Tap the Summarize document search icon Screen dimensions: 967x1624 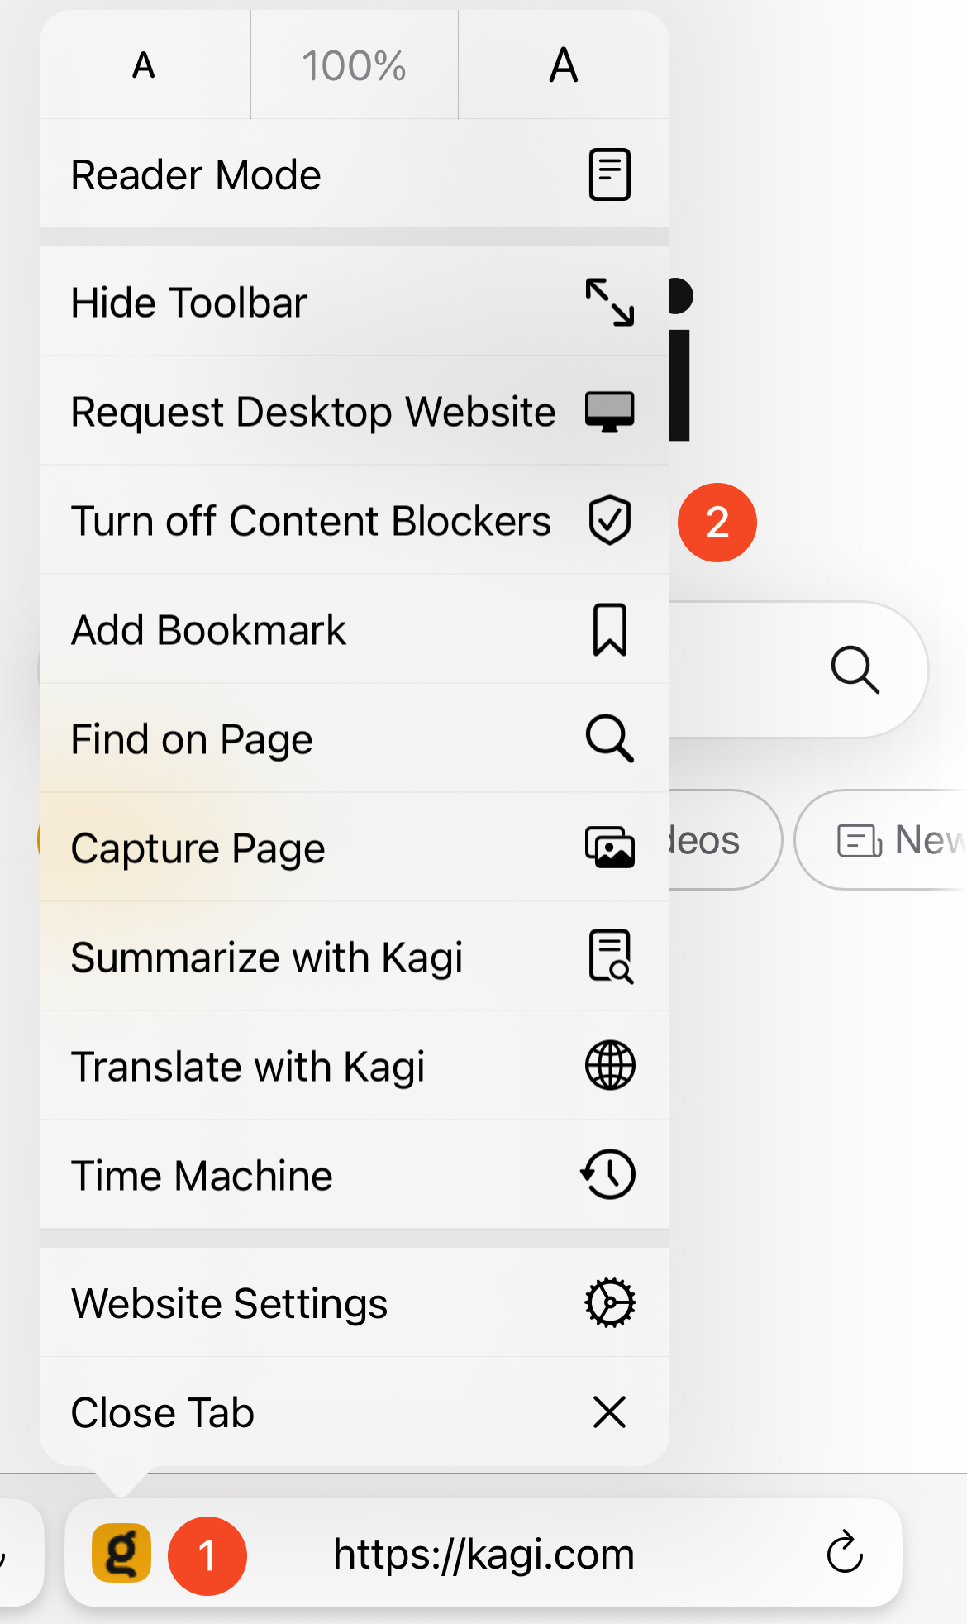coord(611,957)
